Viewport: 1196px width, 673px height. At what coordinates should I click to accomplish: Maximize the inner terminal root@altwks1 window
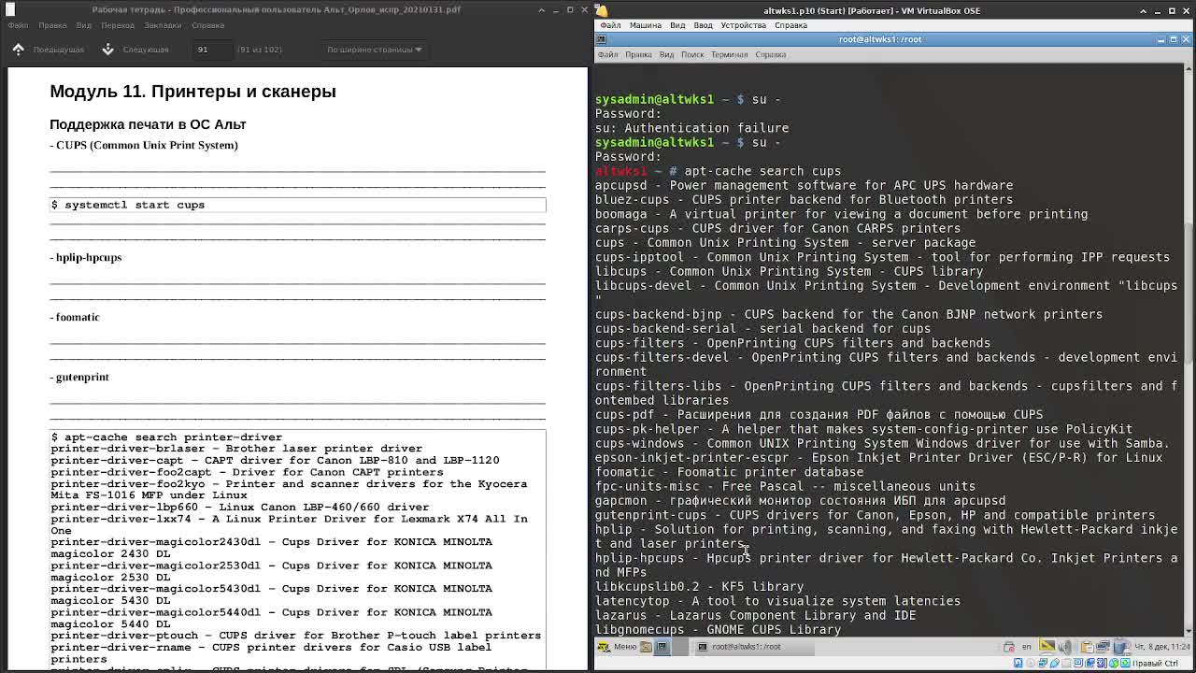point(1175,39)
